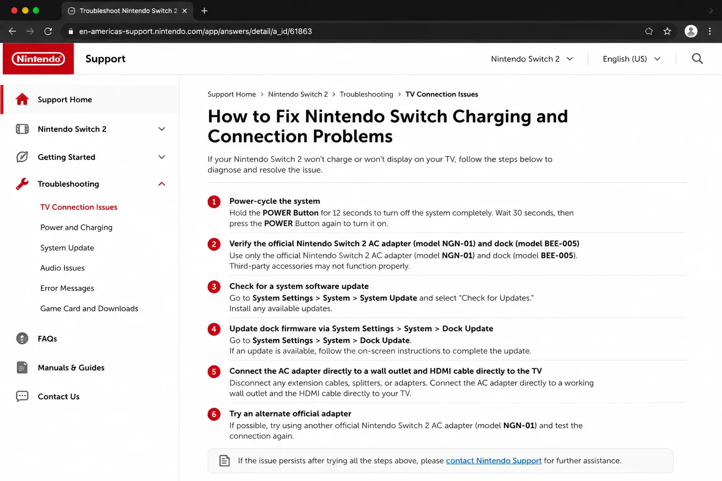Viewport: 722px width, 481px height.
Task: Open a new browser tab
Action: click(204, 11)
